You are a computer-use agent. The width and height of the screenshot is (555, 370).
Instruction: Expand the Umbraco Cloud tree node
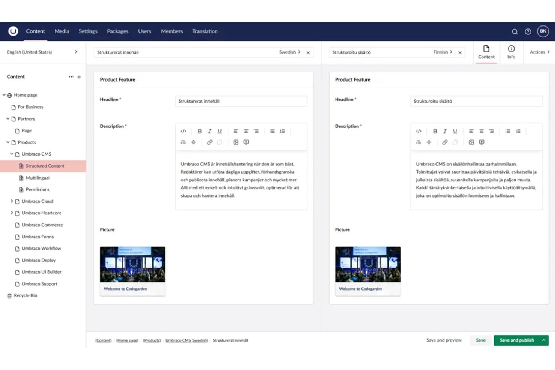click(x=12, y=201)
